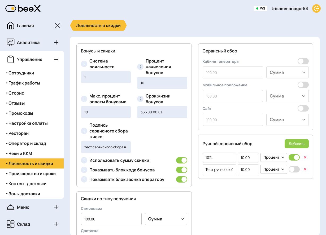Expand the Меню section with plus

(x=56, y=207)
